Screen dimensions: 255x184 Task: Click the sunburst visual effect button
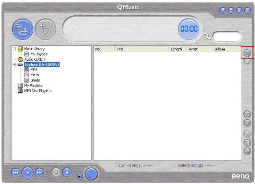click(247, 135)
